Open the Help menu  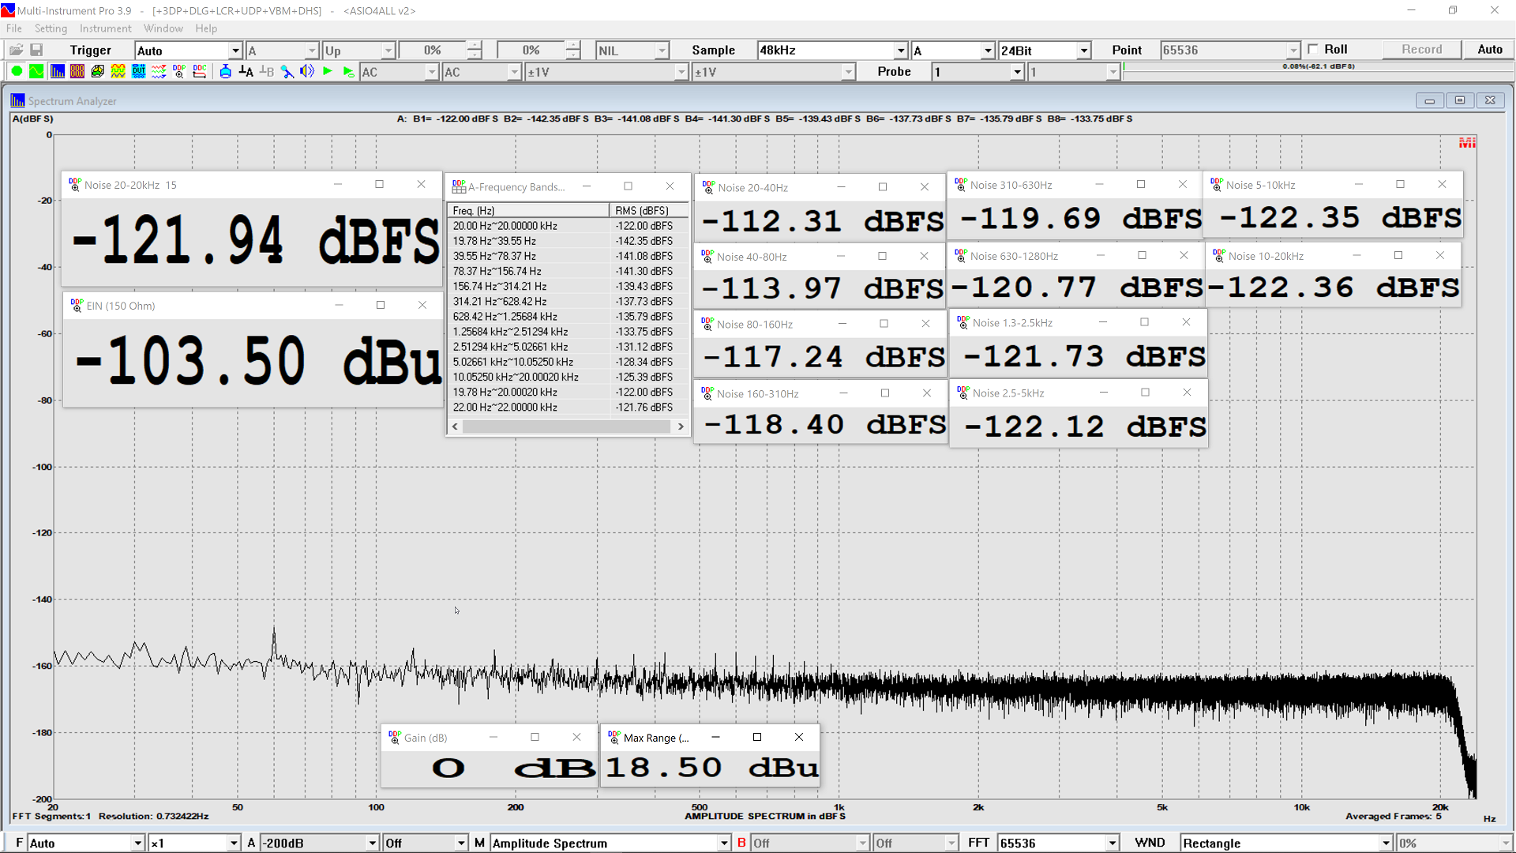tap(206, 28)
